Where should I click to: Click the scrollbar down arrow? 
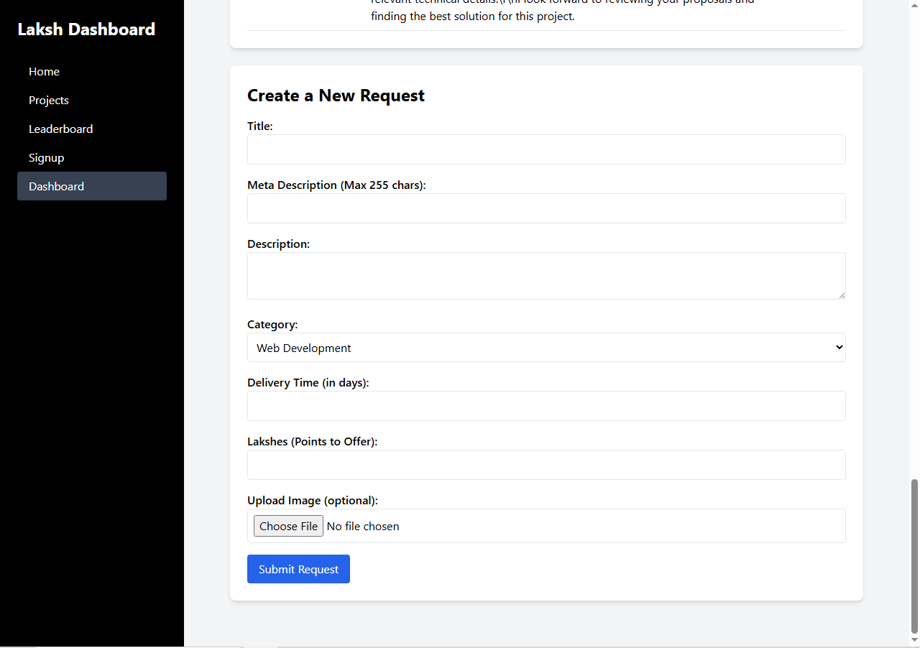(x=914, y=640)
